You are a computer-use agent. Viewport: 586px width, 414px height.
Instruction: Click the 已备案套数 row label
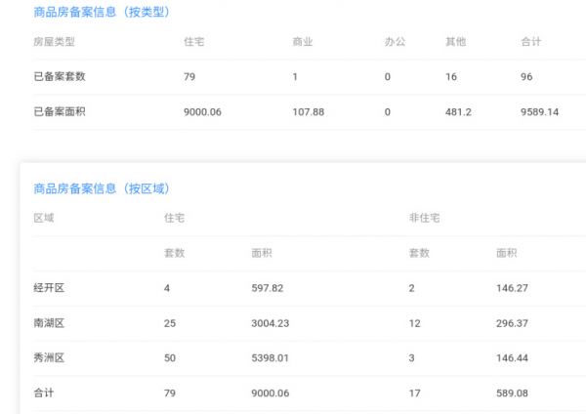pyautogui.click(x=60, y=76)
